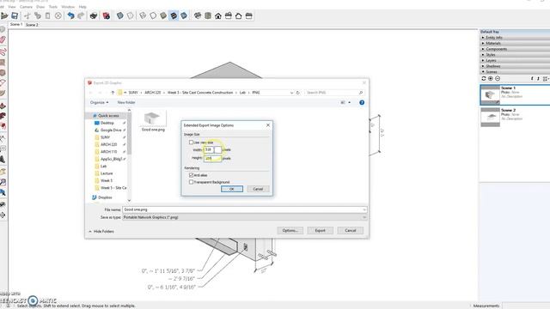Click the Iso view icon
550x309 pixels.
coord(198,15)
